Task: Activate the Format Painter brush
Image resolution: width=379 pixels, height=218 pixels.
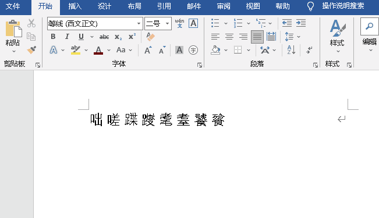Action: (x=31, y=50)
